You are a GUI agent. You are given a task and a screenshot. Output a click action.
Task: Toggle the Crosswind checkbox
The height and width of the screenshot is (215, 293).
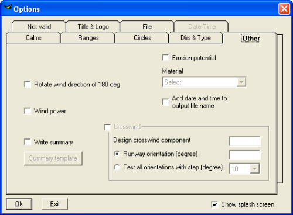[x=108, y=127]
